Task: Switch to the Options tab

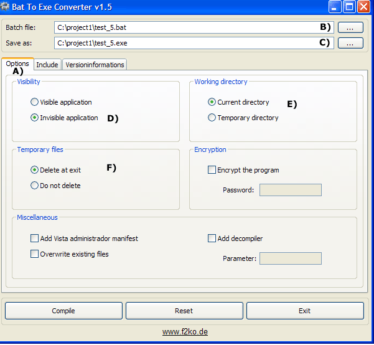Action: coord(17,64)
